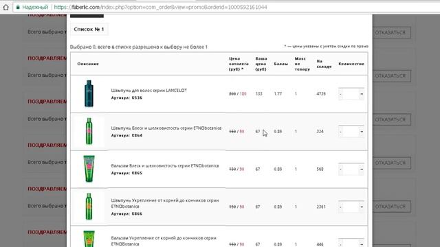Viewport: 440px width, 247px height.
Task: Increase quantity for balm article 0865
Action: pos(362,169)
